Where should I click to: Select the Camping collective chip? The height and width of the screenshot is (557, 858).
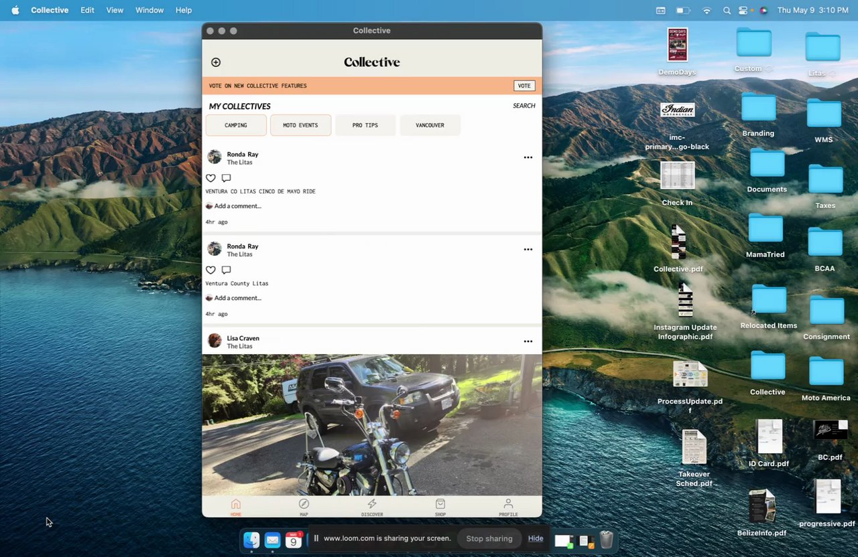(236, 125)
